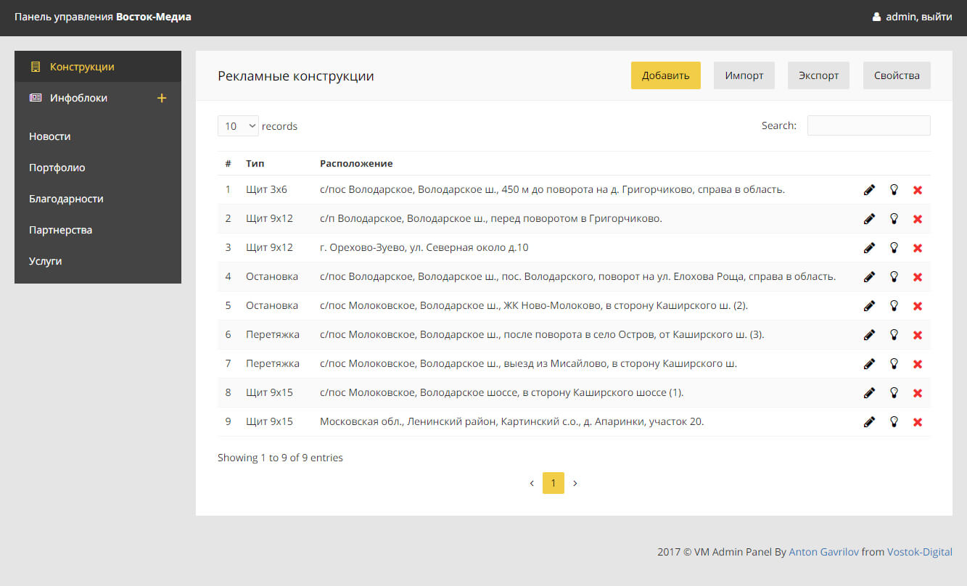
Task: Click the pencil icon on row 7
Action: coord(869,364)
